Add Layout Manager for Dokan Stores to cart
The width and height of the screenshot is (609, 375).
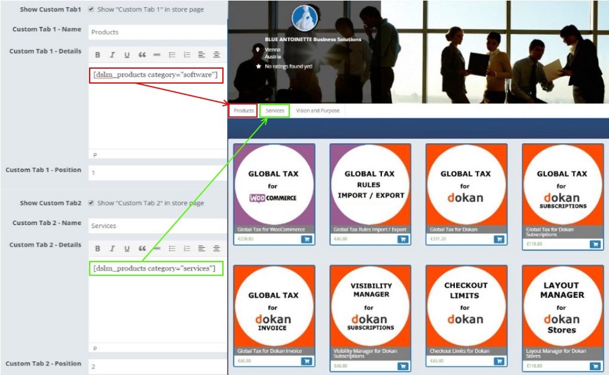pyautogui.click(x=595, y=366)
